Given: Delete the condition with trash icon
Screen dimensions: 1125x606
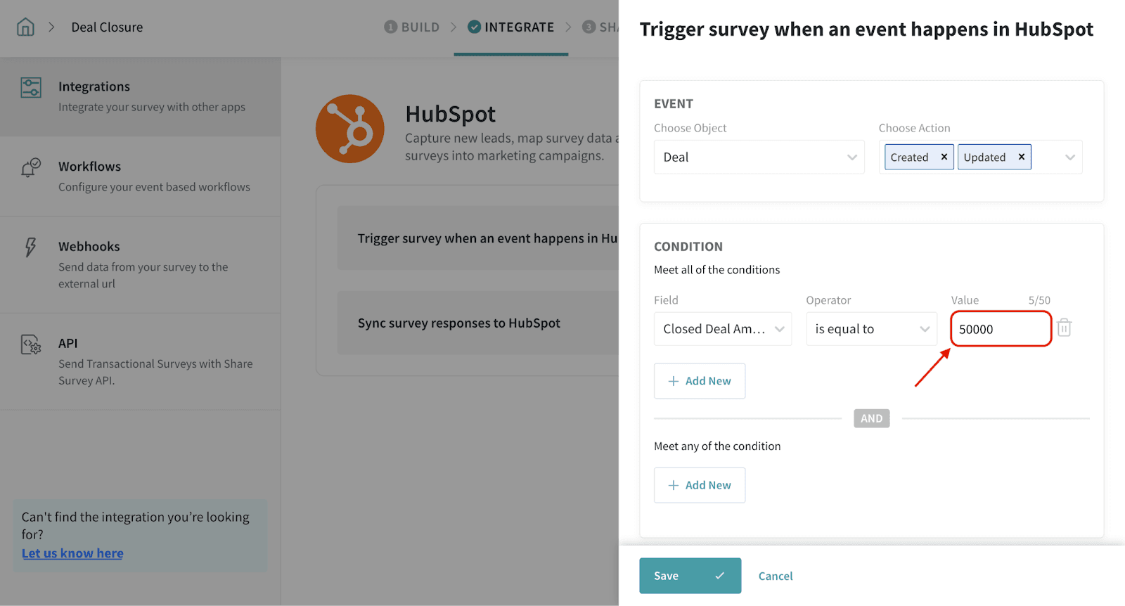Looking at the screenshot, I should 1064,328.
